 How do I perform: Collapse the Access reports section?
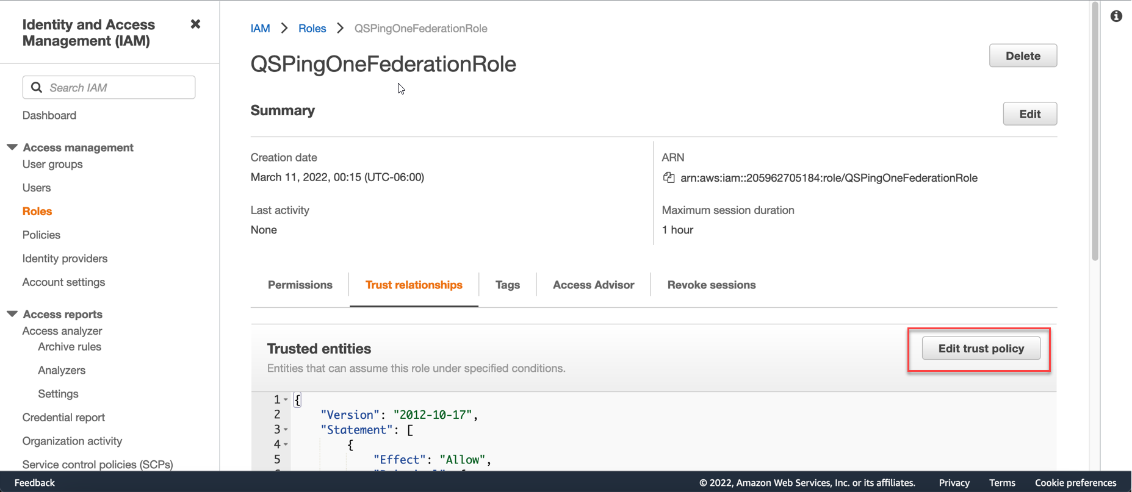tap(12, 313)
